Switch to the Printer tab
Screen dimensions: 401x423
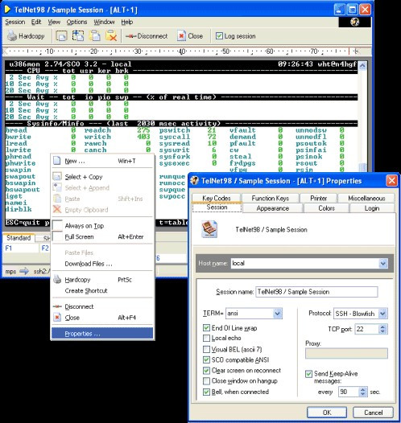pyautogui.click(x=318, y=199)
